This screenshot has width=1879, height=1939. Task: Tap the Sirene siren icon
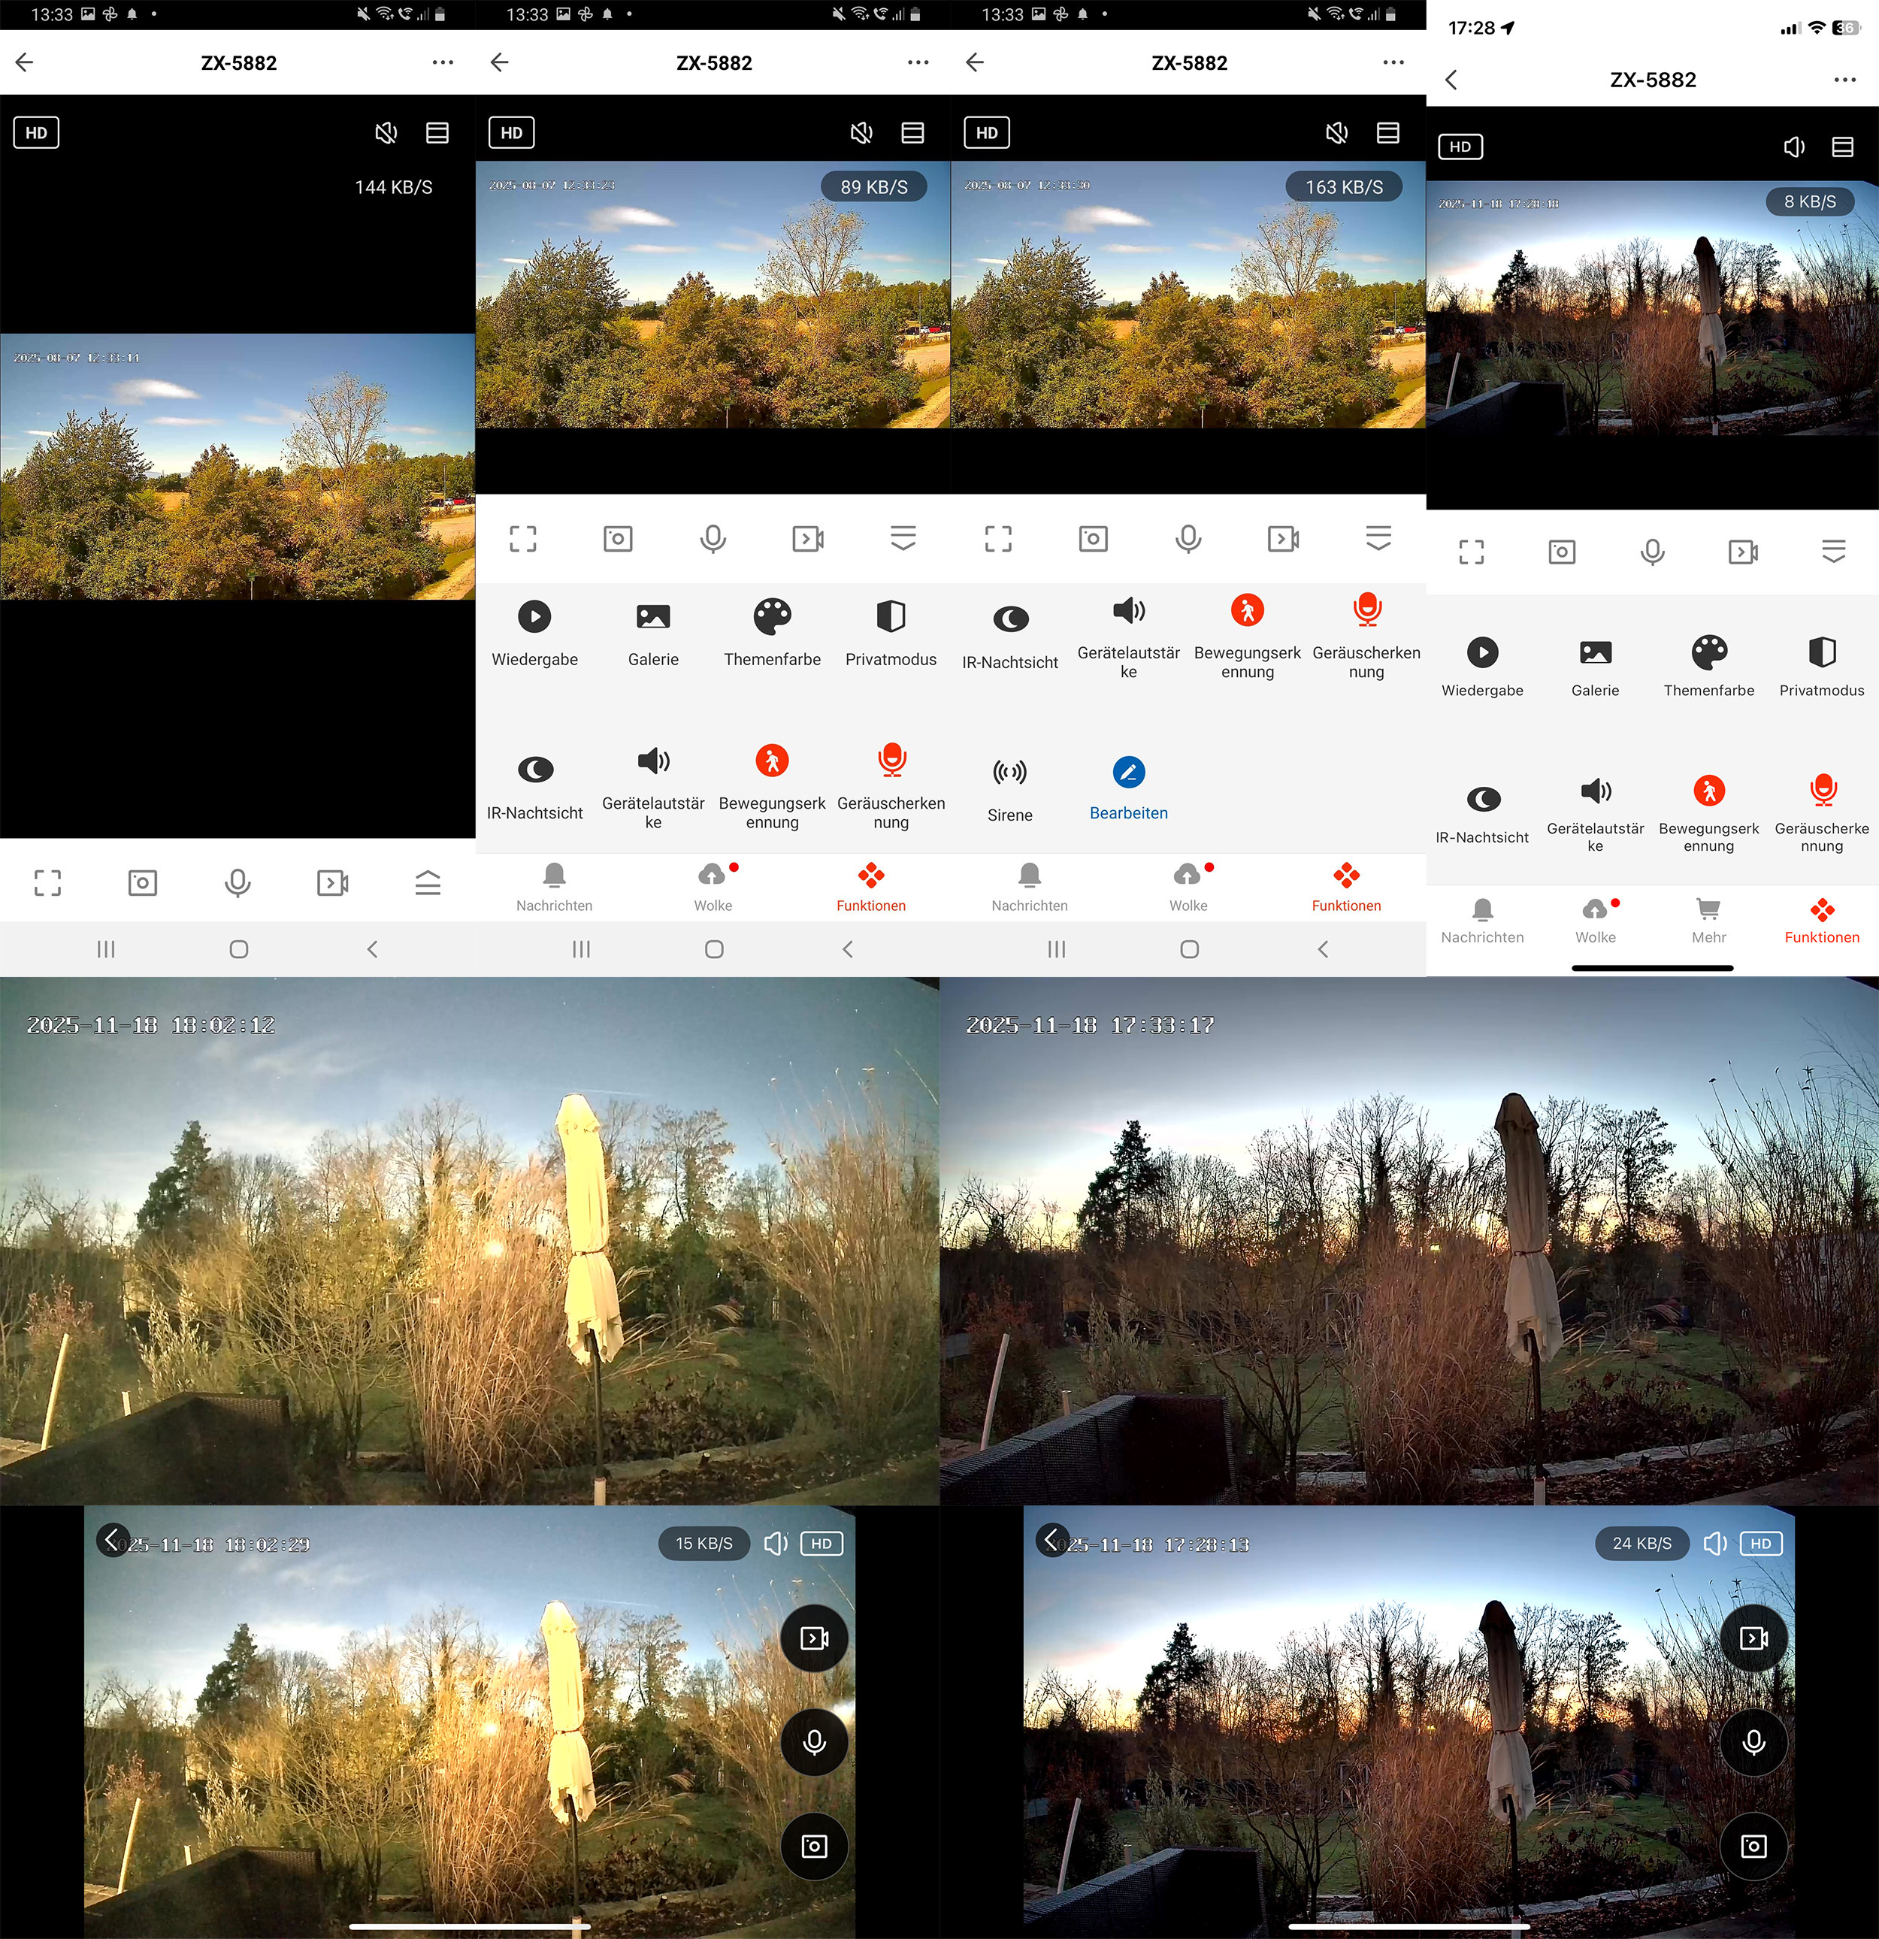[x=1009, y=773]
